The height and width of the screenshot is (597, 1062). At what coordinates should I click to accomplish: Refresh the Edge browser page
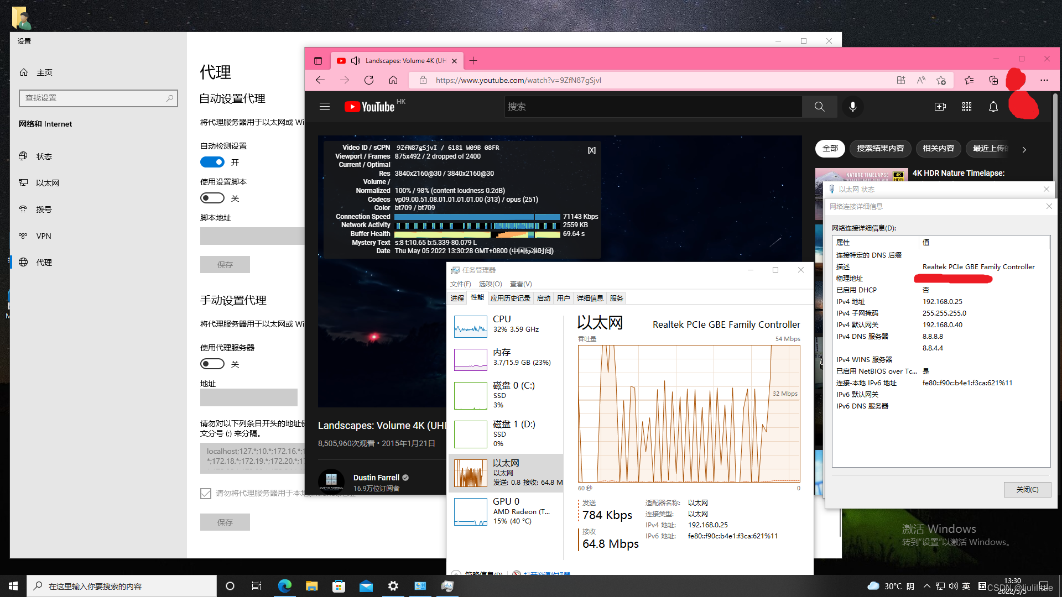coord(369,80)
